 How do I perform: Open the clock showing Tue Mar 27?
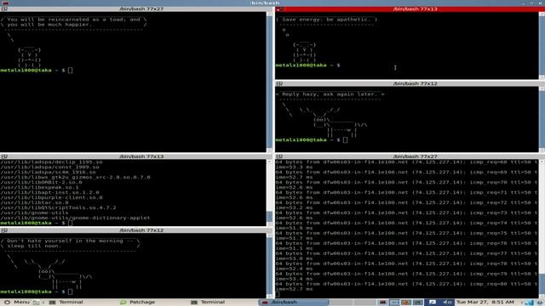tap(485, 303)
